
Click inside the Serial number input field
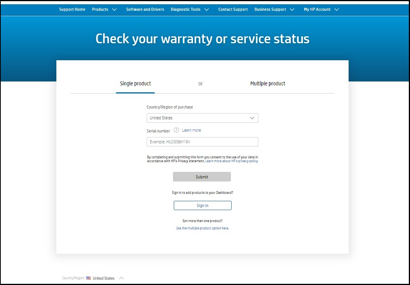click(x=202, y=141)
